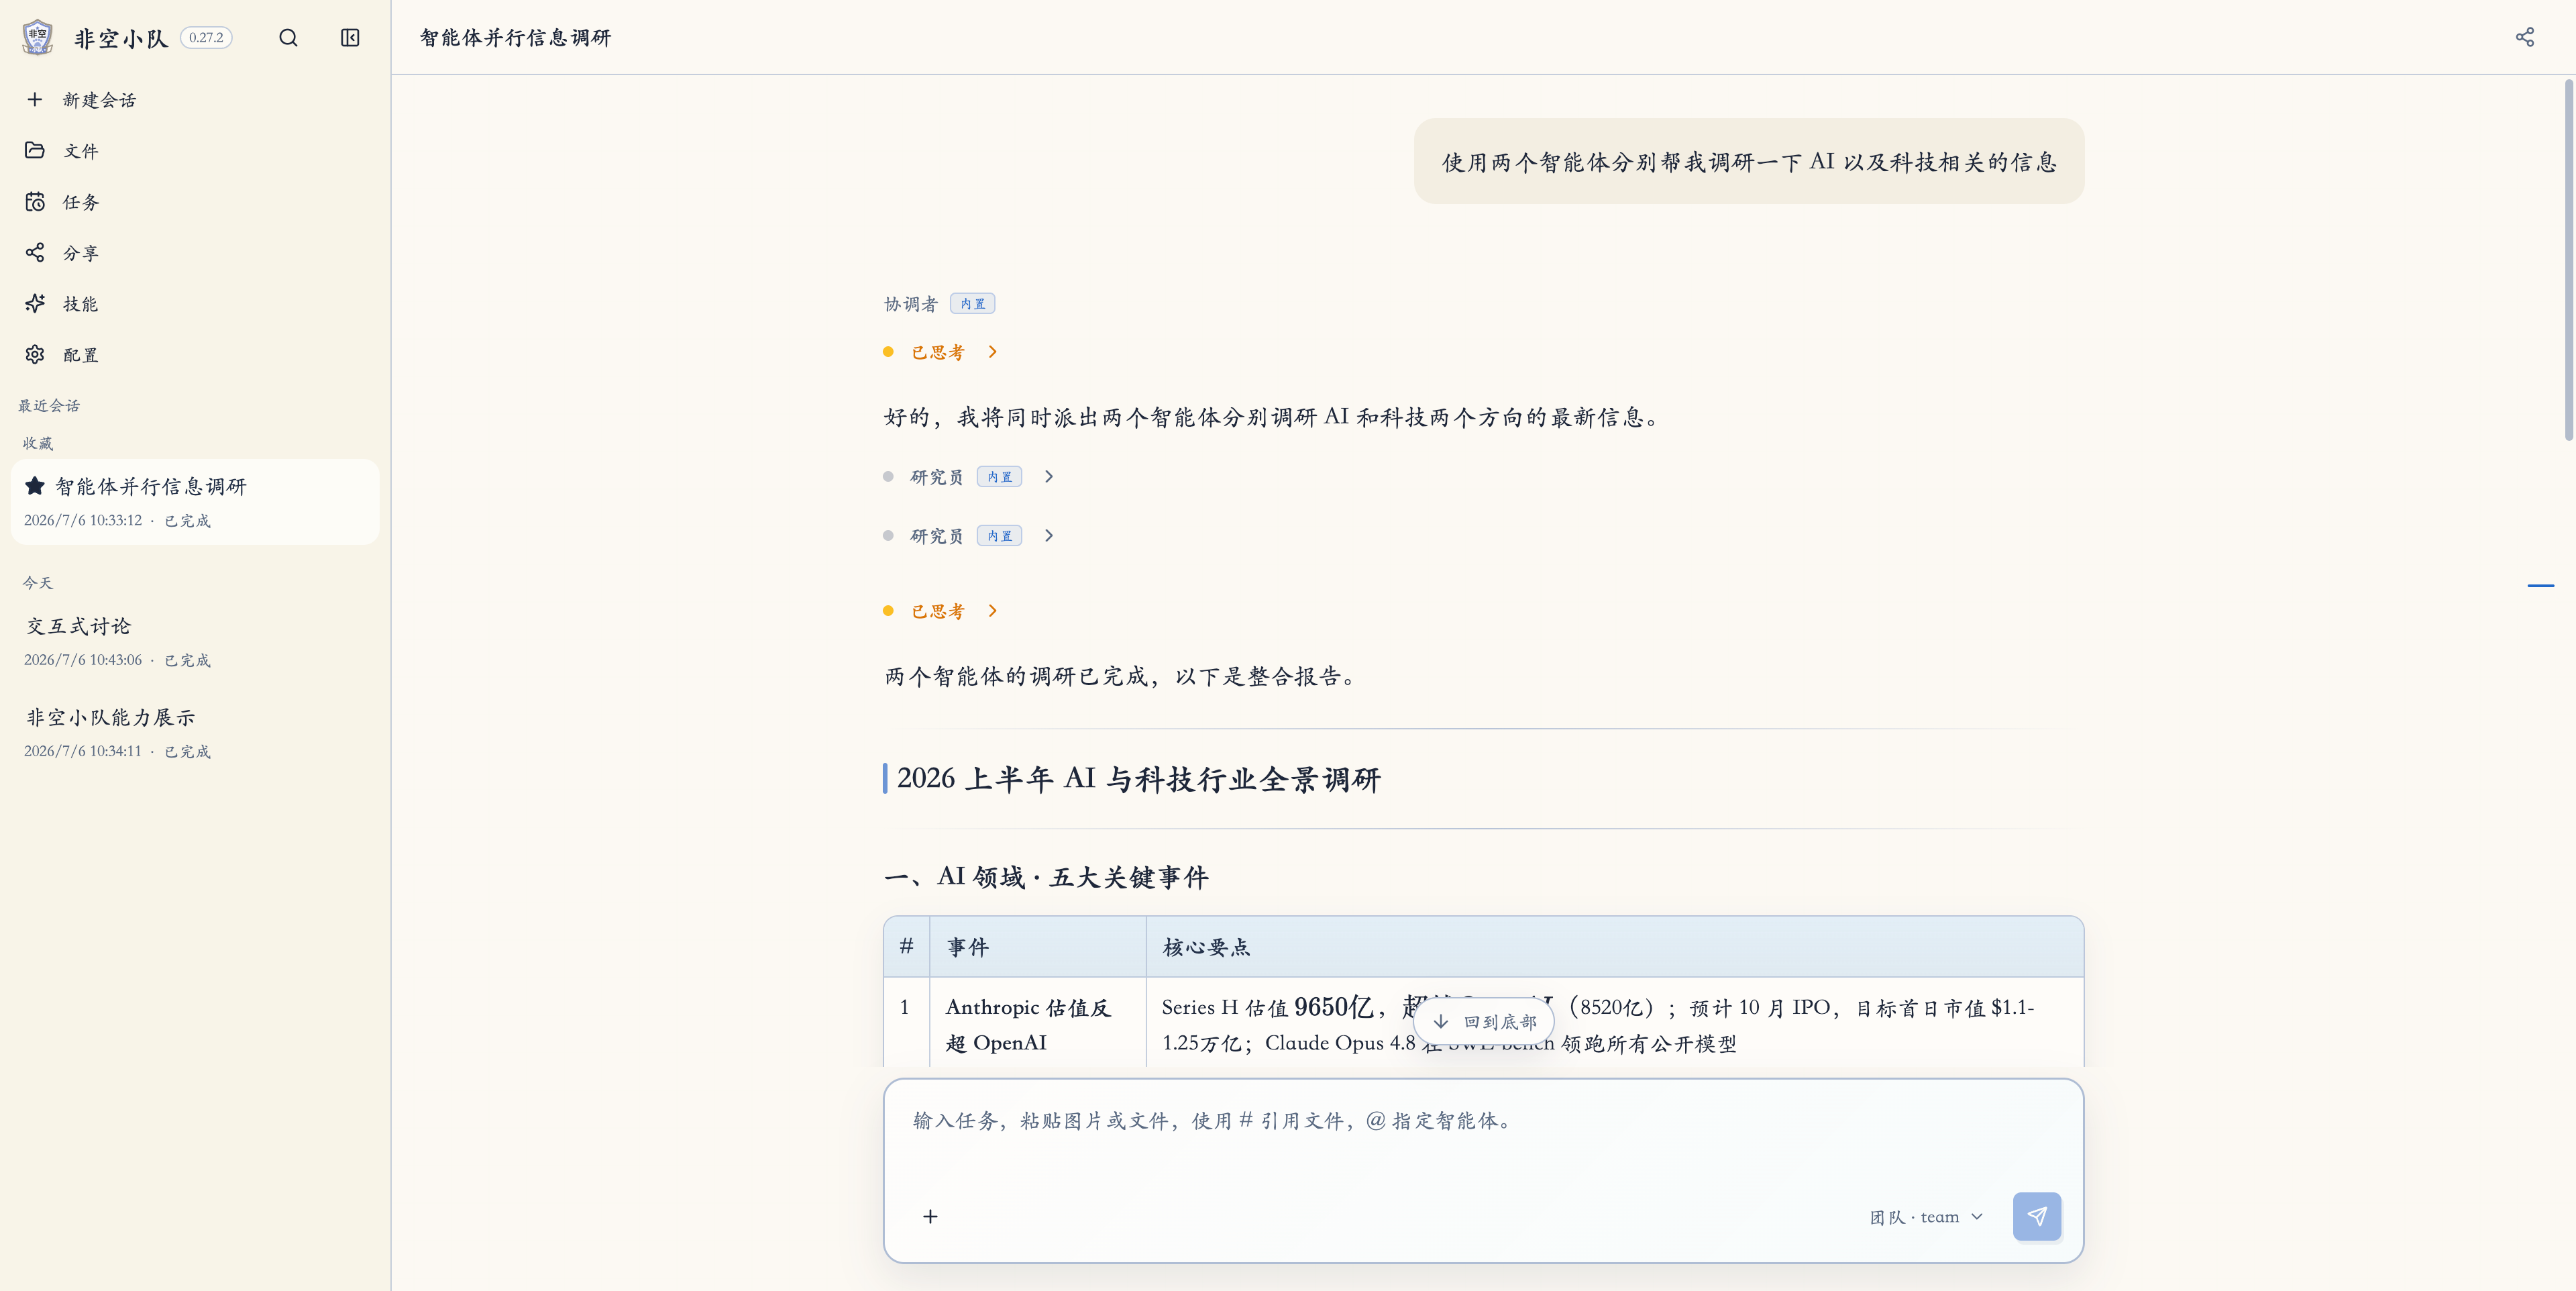Click the plus attach icon in input box
Screen dimensions: 2576x1291
pos(930,1216)
